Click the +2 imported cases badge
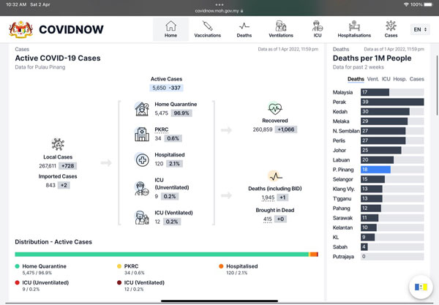This screenshot has width=439, height=305. pos(64,185)
